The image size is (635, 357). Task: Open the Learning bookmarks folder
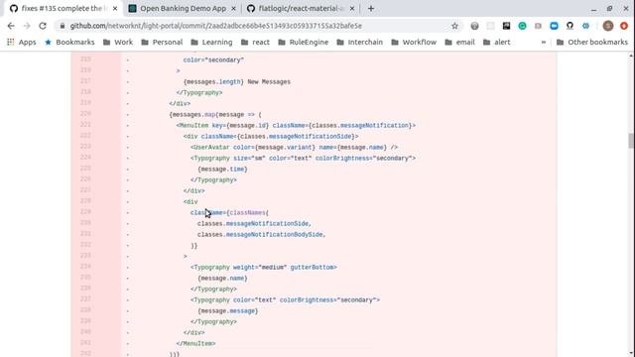point(211,42)
